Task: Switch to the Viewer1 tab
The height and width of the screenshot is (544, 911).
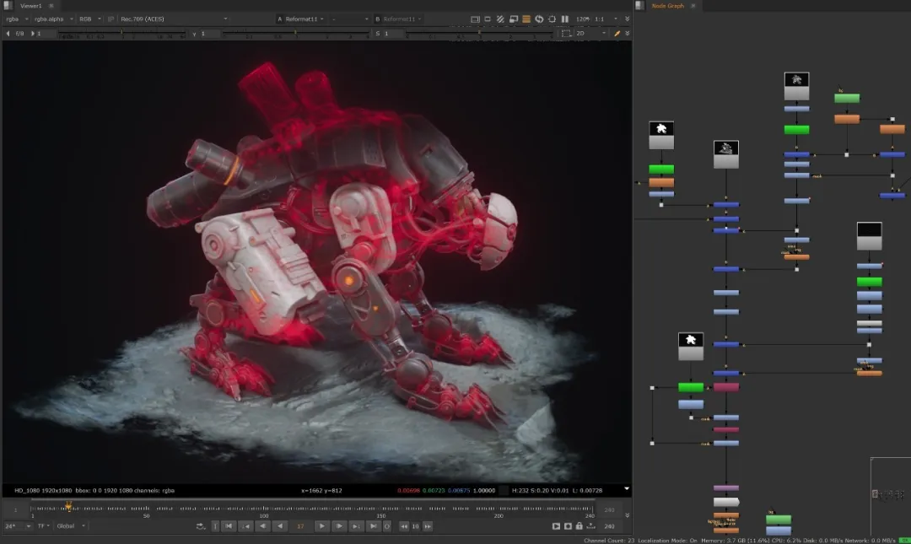Action: tap(31, 5)
